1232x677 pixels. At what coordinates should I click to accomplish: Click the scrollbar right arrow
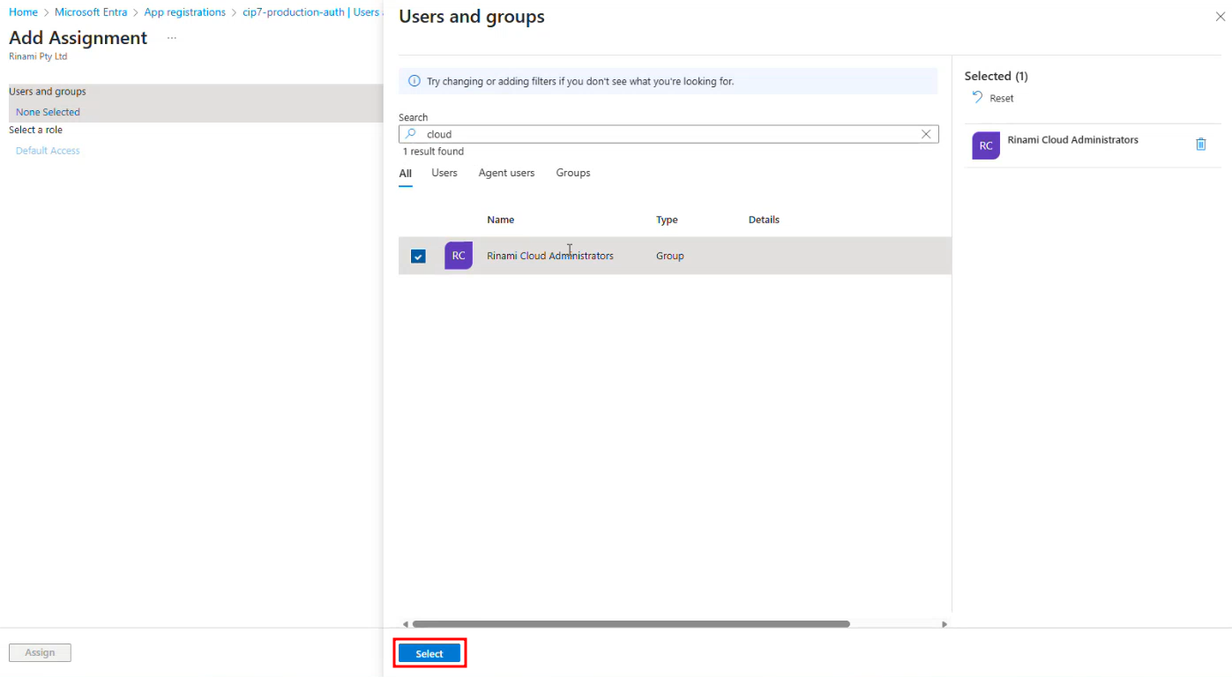click(x=945, y=624)
